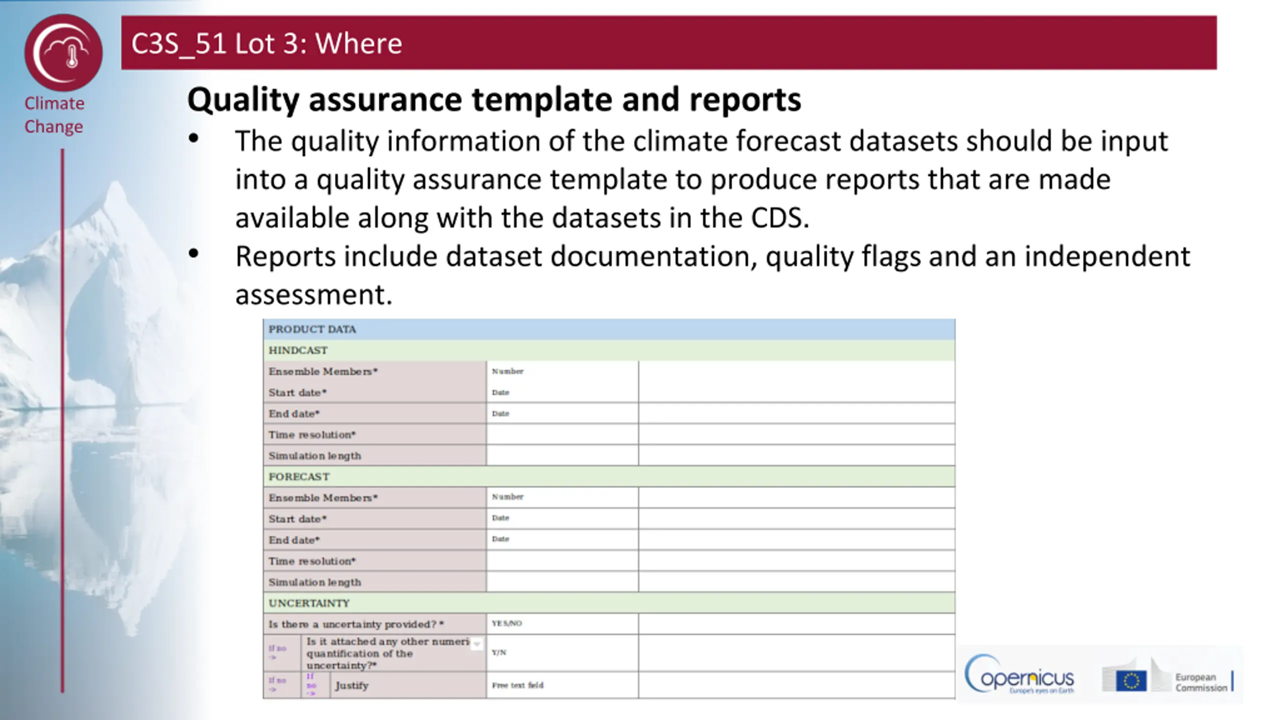Click the Climate Change thermometer cloud logo
Screen dimensions: 1281x720
(x=64, y=52)
